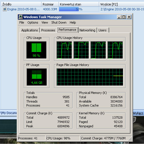Click status bar CPU Usage: 98% entry

point(63,138)
